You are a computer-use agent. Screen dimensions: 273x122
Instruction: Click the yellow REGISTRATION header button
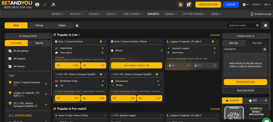point(208,5)
